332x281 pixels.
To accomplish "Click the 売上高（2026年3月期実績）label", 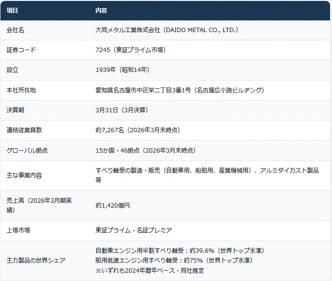I will [39, 205].
